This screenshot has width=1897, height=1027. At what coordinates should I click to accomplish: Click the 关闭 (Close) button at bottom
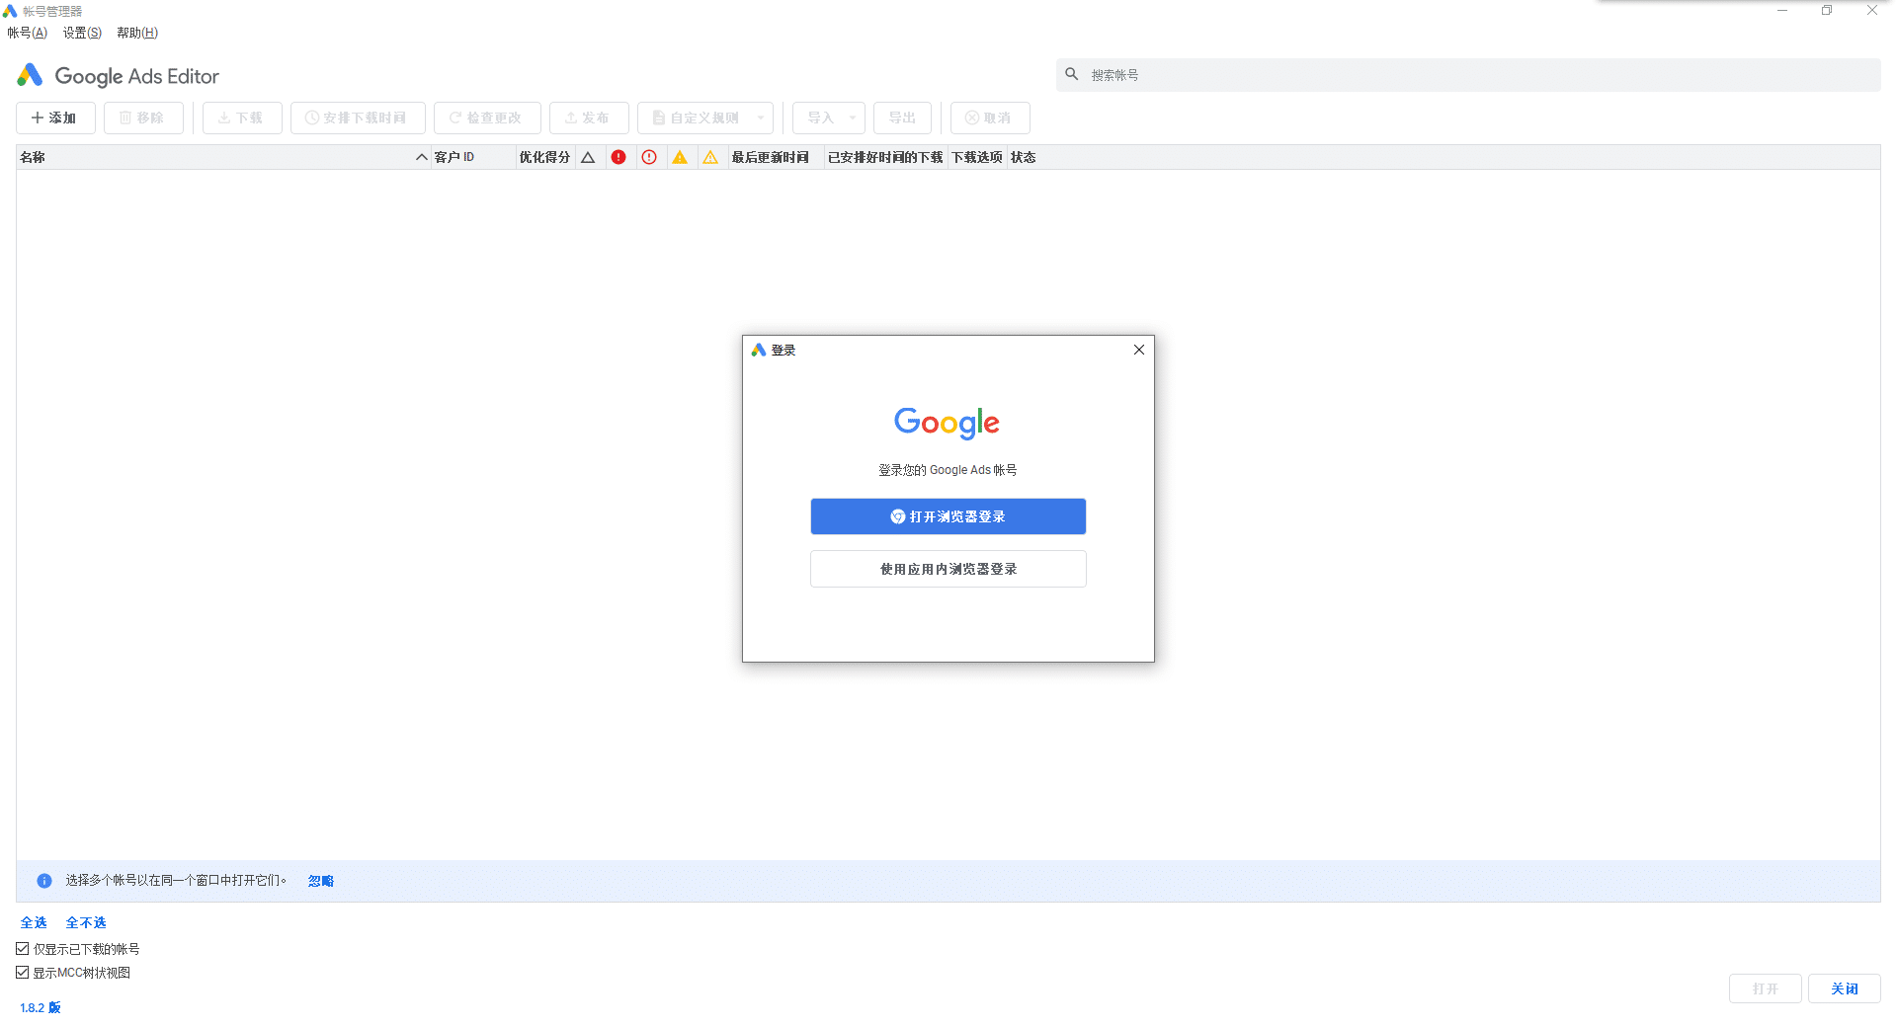pos(1845,988)
